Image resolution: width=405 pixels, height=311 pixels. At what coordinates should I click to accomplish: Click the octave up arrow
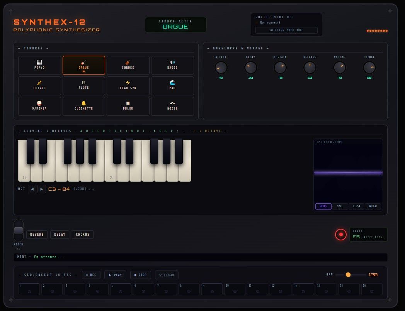[42, 189]
